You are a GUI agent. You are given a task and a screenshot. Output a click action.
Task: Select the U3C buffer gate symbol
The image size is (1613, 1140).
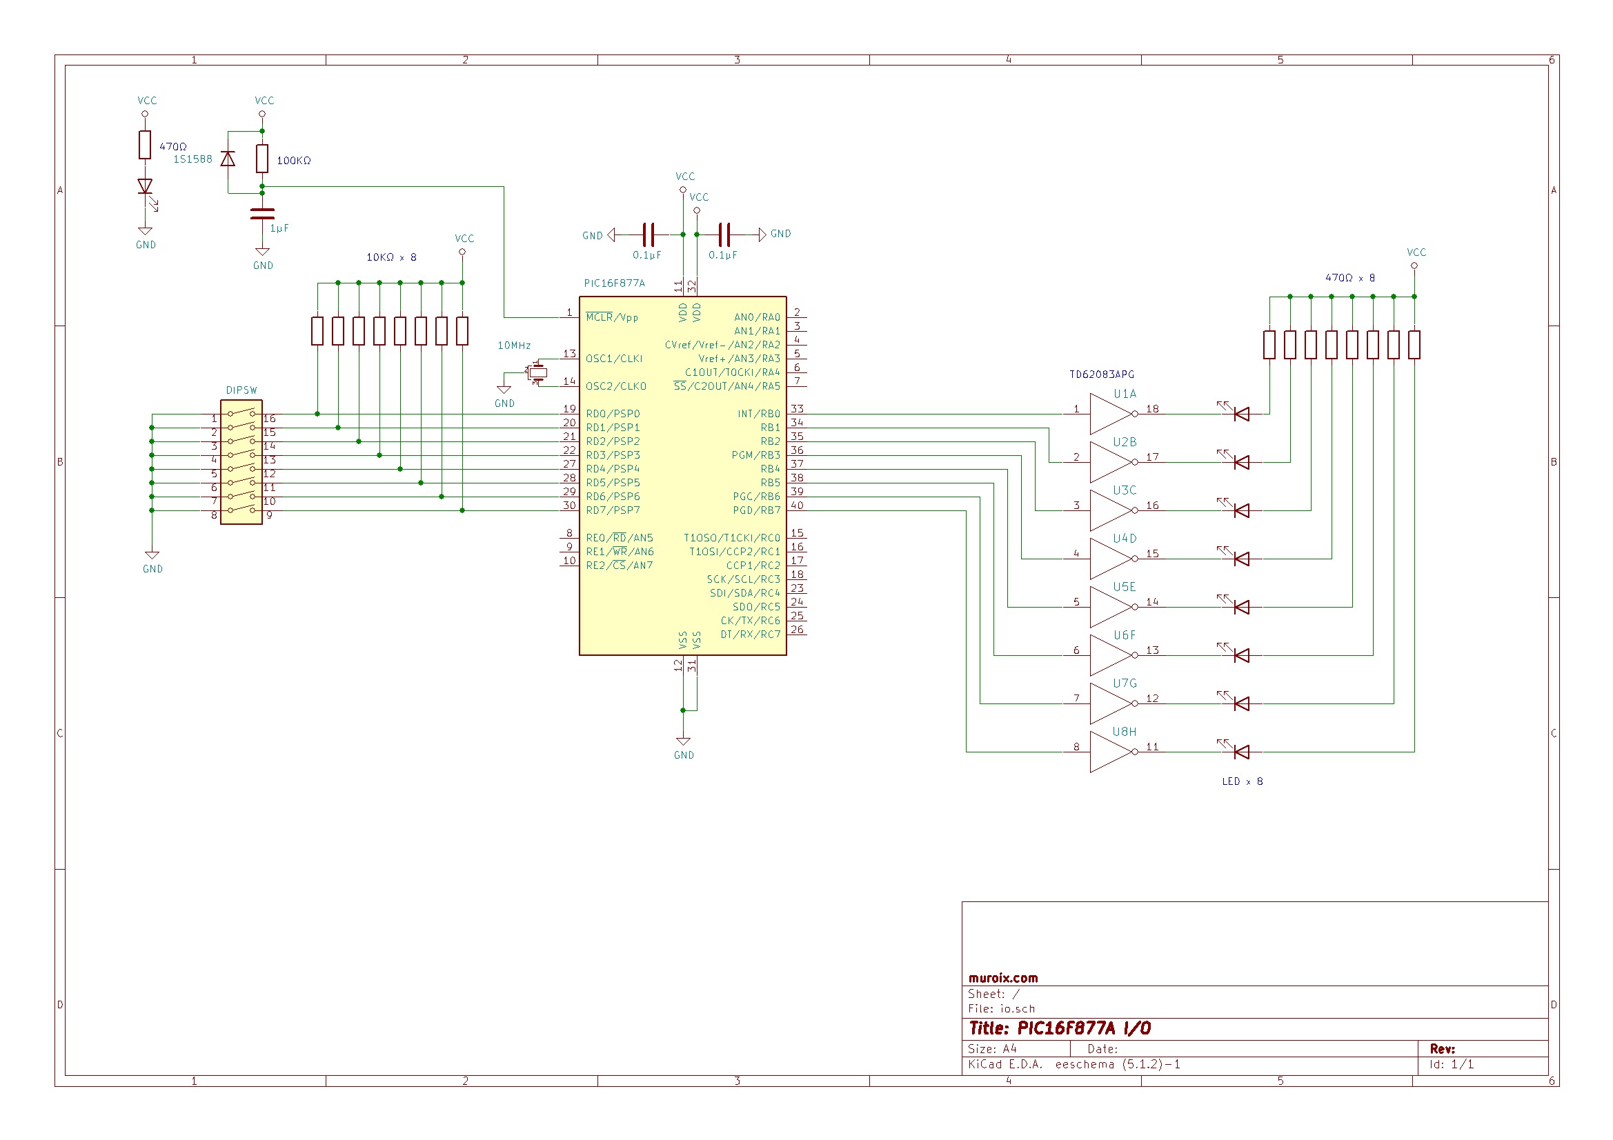[1114, 510]
